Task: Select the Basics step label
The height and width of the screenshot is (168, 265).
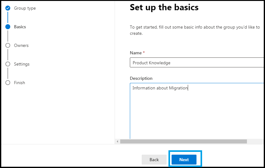Action: click(x=20, y=27)
